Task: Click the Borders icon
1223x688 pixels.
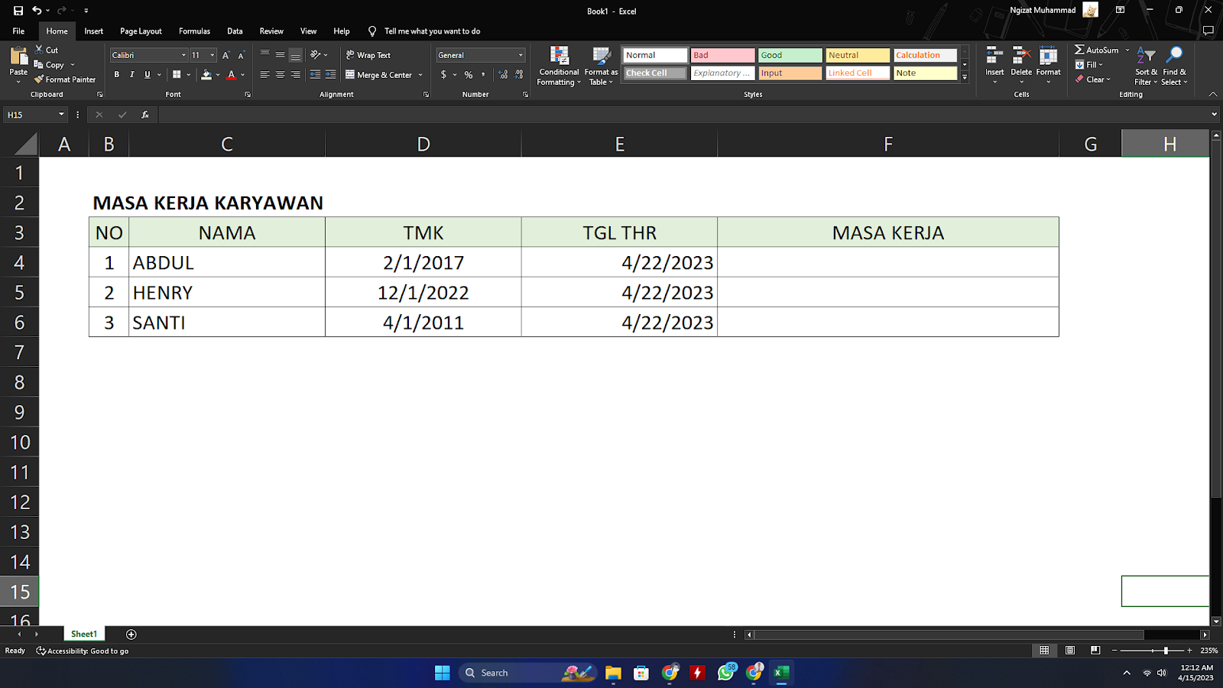Action: (x=177, y=75)
